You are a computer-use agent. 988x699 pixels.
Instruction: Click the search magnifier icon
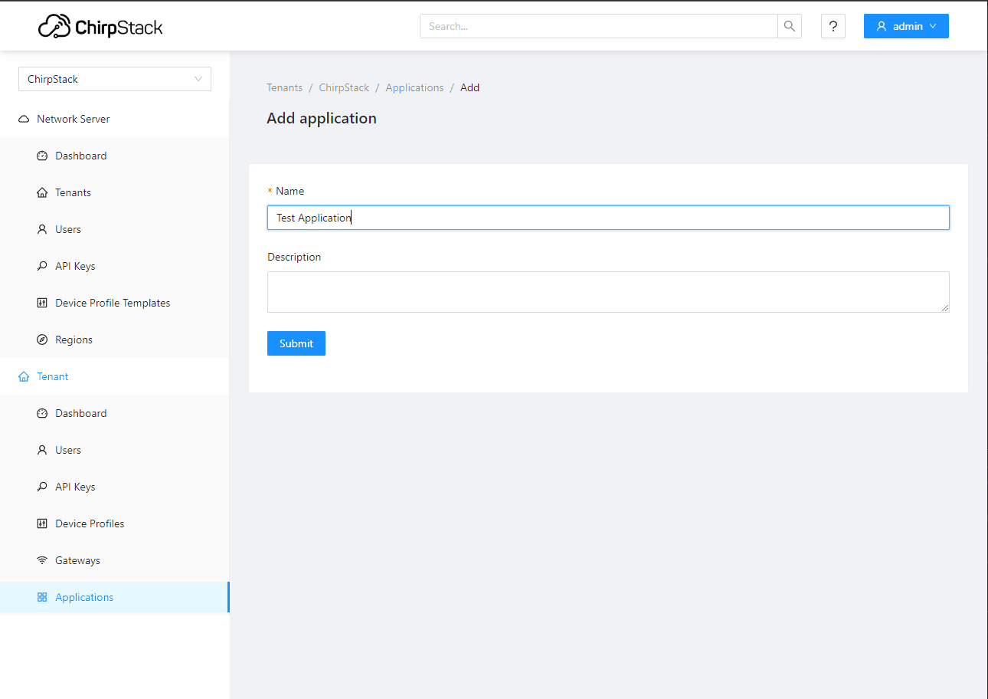click(790, 26)
